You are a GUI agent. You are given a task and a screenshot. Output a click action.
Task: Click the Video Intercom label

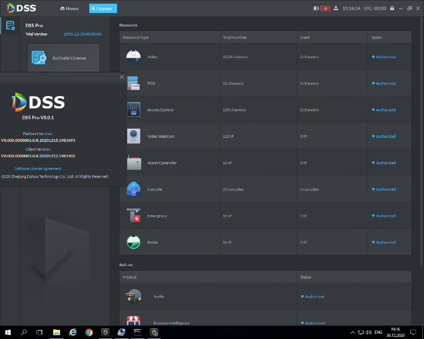[x=161, y=136]
